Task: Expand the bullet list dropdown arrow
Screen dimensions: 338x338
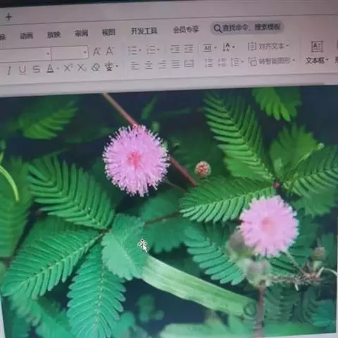Action: [140, 50]
